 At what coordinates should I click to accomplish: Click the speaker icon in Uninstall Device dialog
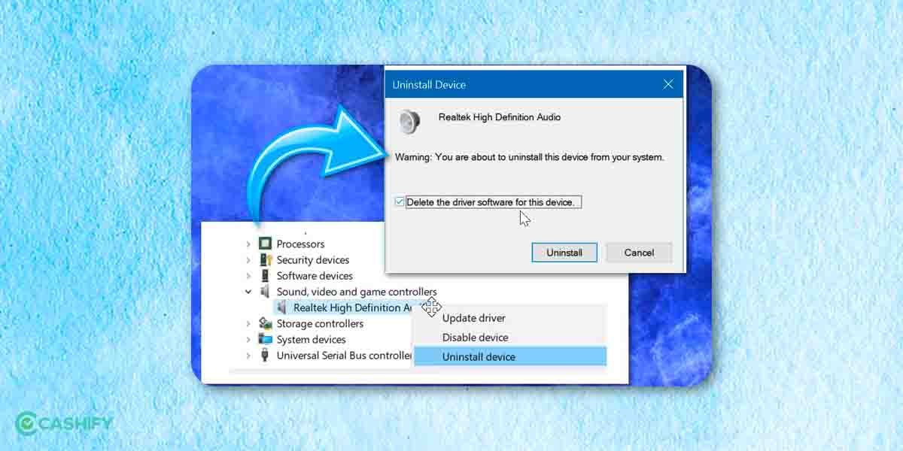[x=410, y=121]
